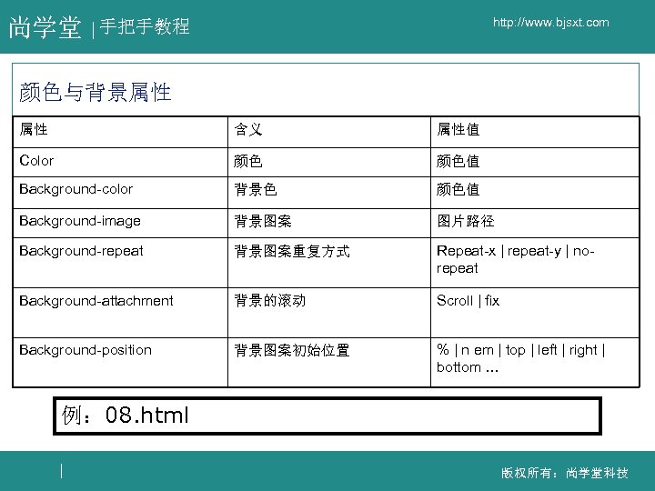Click the 图片路径 value cell

click(x=535, y=223)
